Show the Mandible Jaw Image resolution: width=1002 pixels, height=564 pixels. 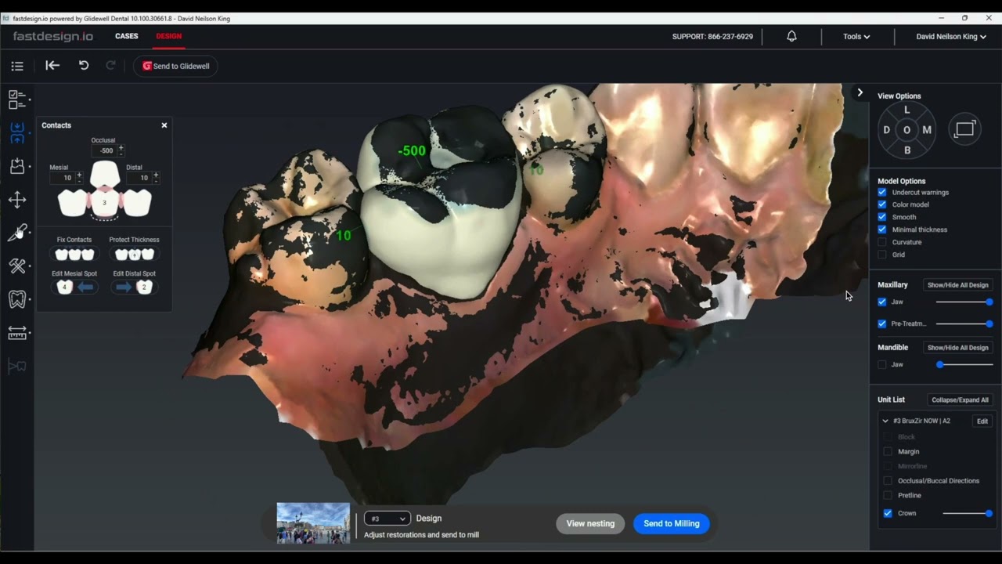click(882, 364)
